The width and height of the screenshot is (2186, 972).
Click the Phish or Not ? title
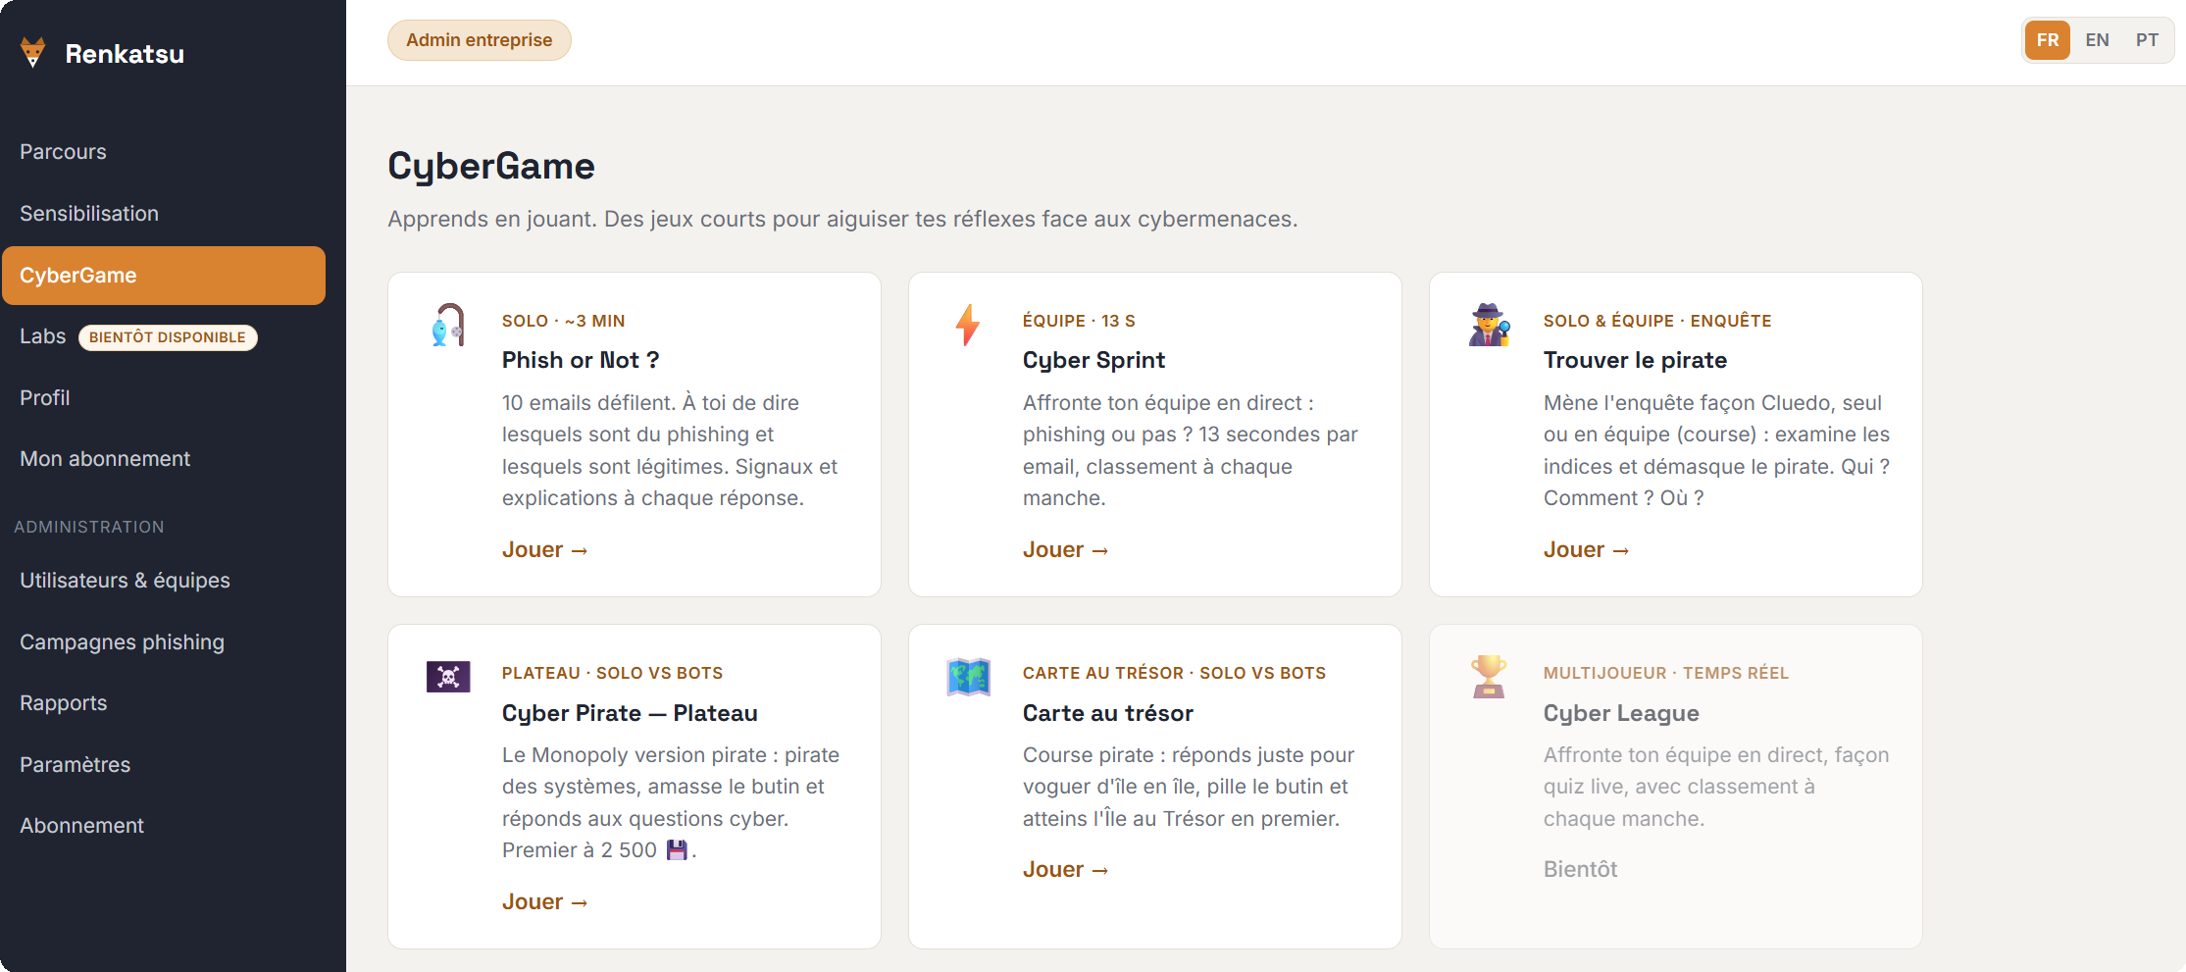581,360
